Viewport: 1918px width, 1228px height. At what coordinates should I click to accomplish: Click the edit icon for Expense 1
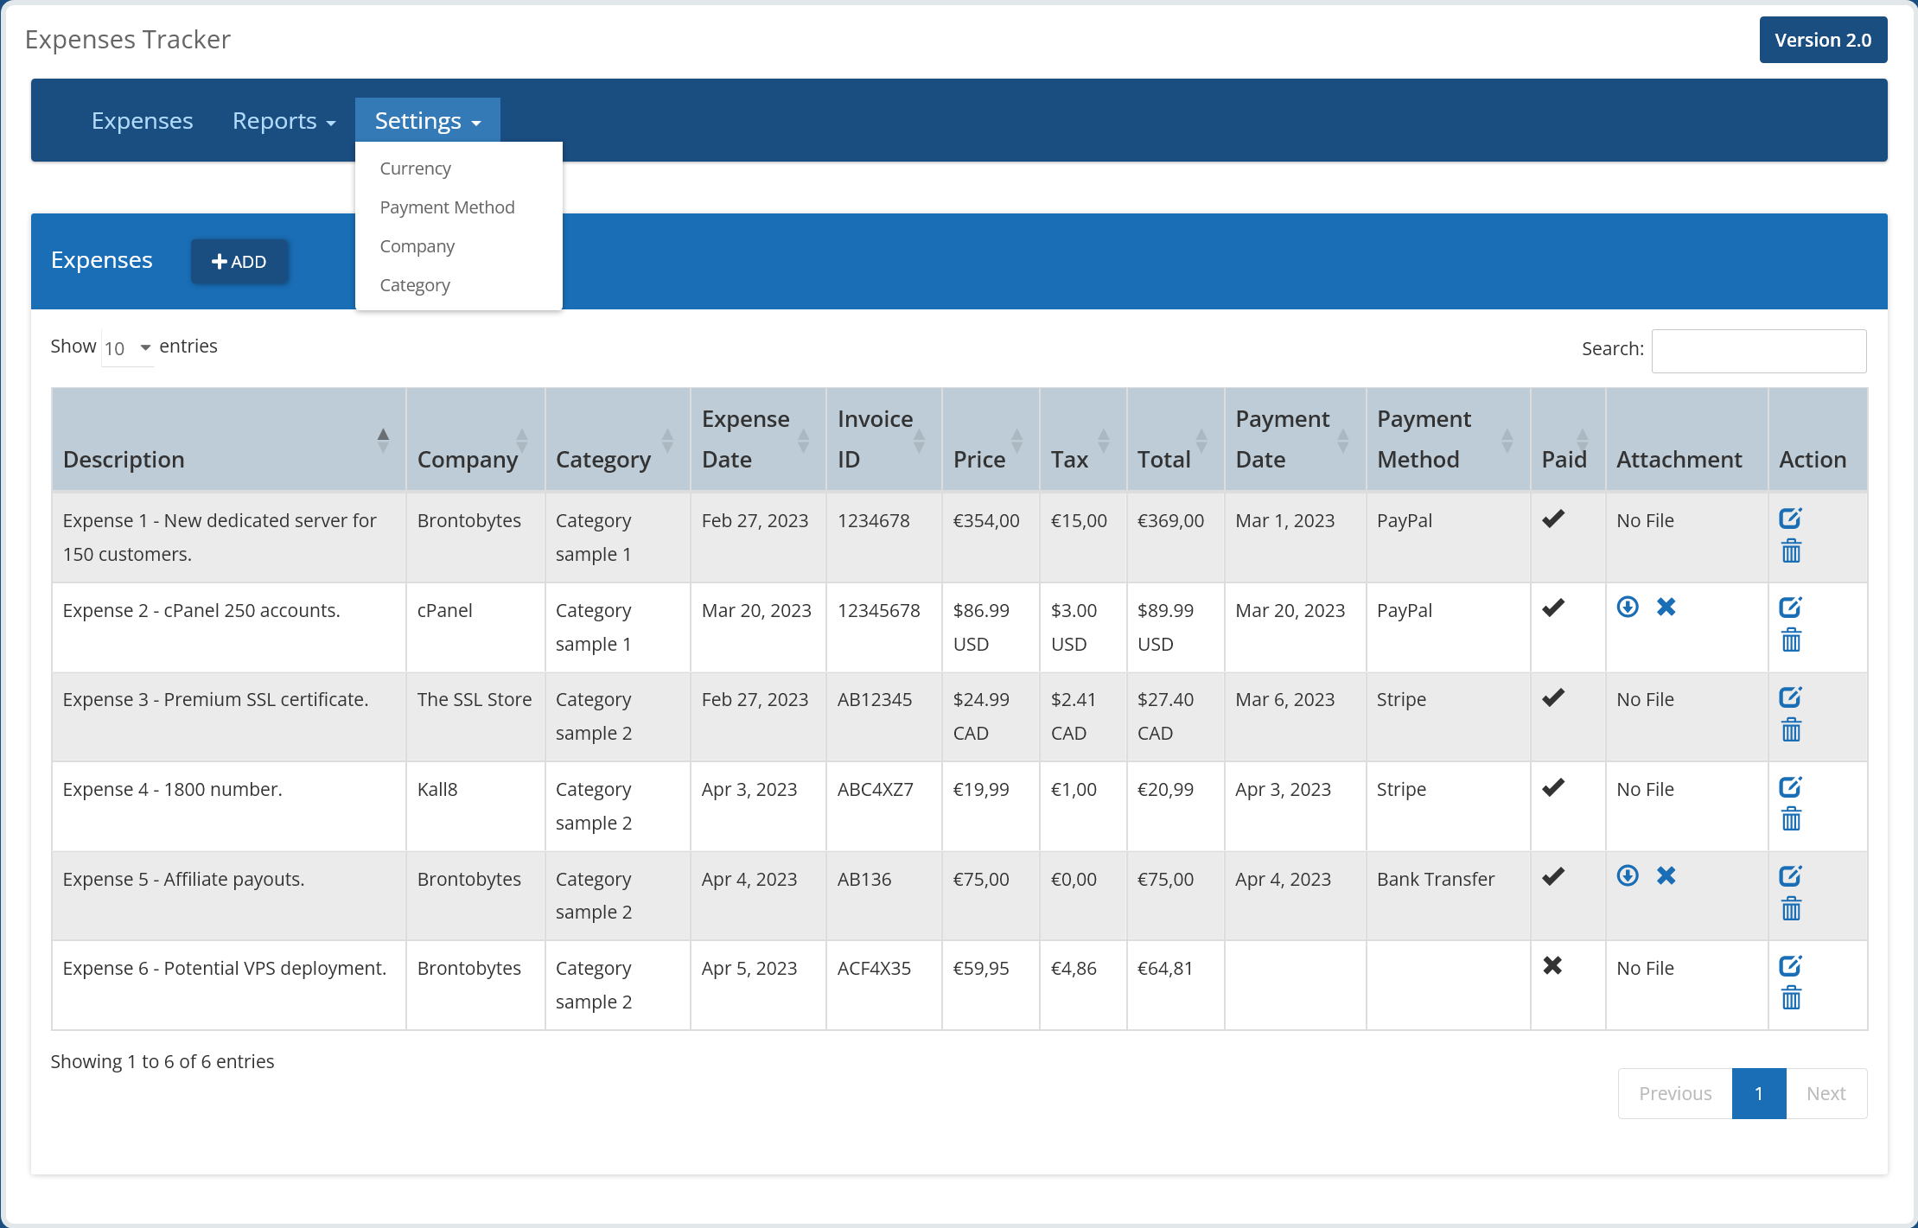1789,519
